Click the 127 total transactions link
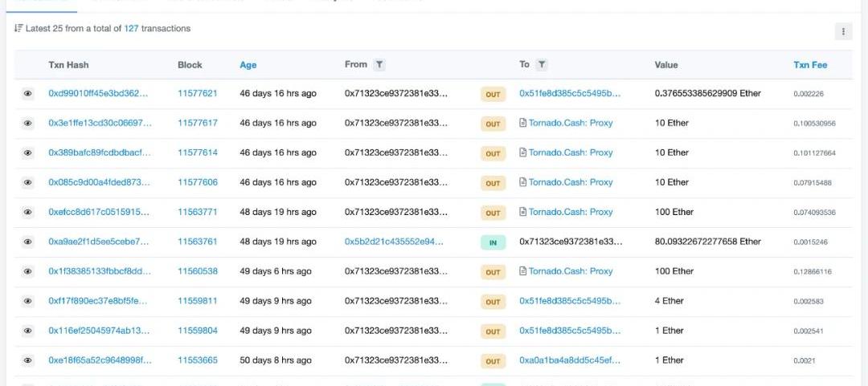This screenshot has height=386, width=868. (x=132, y=29)
